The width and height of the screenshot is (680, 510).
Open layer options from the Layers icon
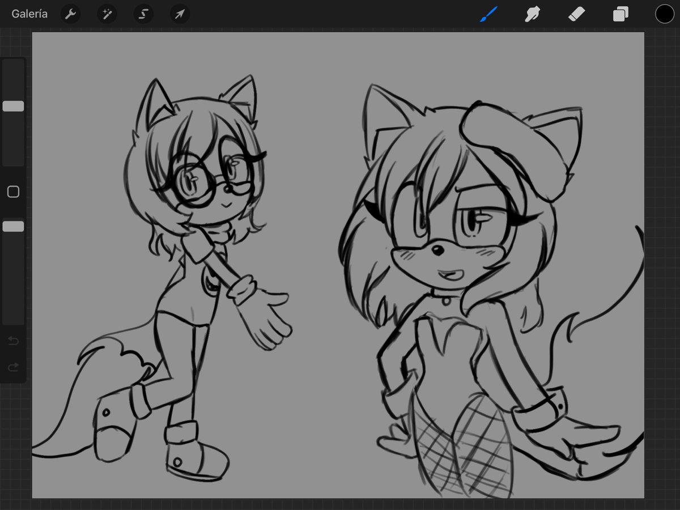(620, 14)
